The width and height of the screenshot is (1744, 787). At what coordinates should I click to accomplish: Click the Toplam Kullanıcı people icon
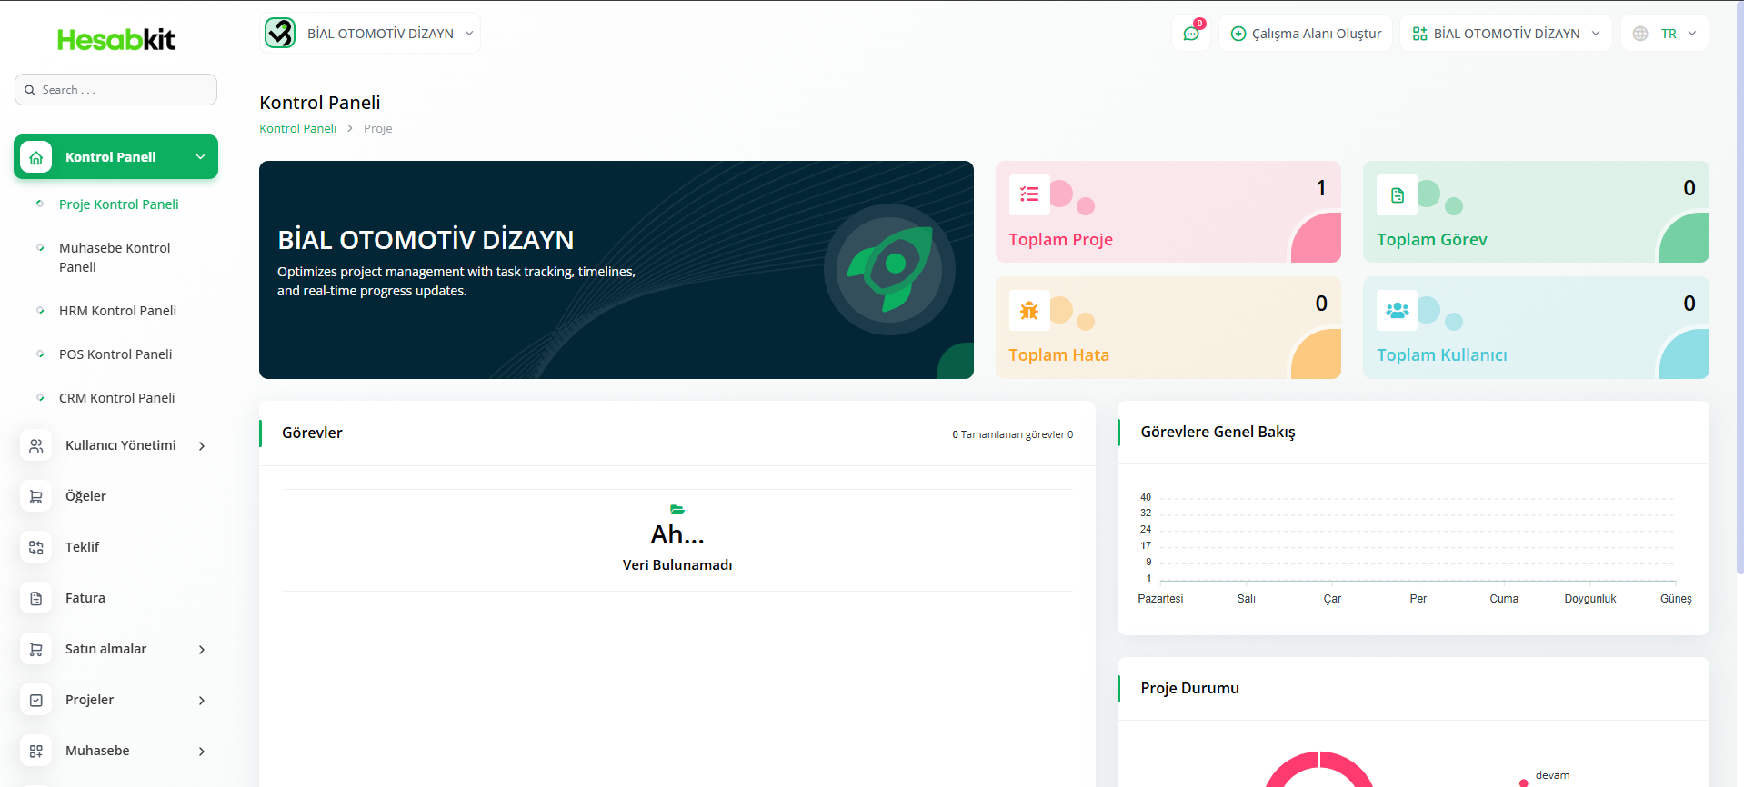pyautogui.click(x=1397, y=310)
